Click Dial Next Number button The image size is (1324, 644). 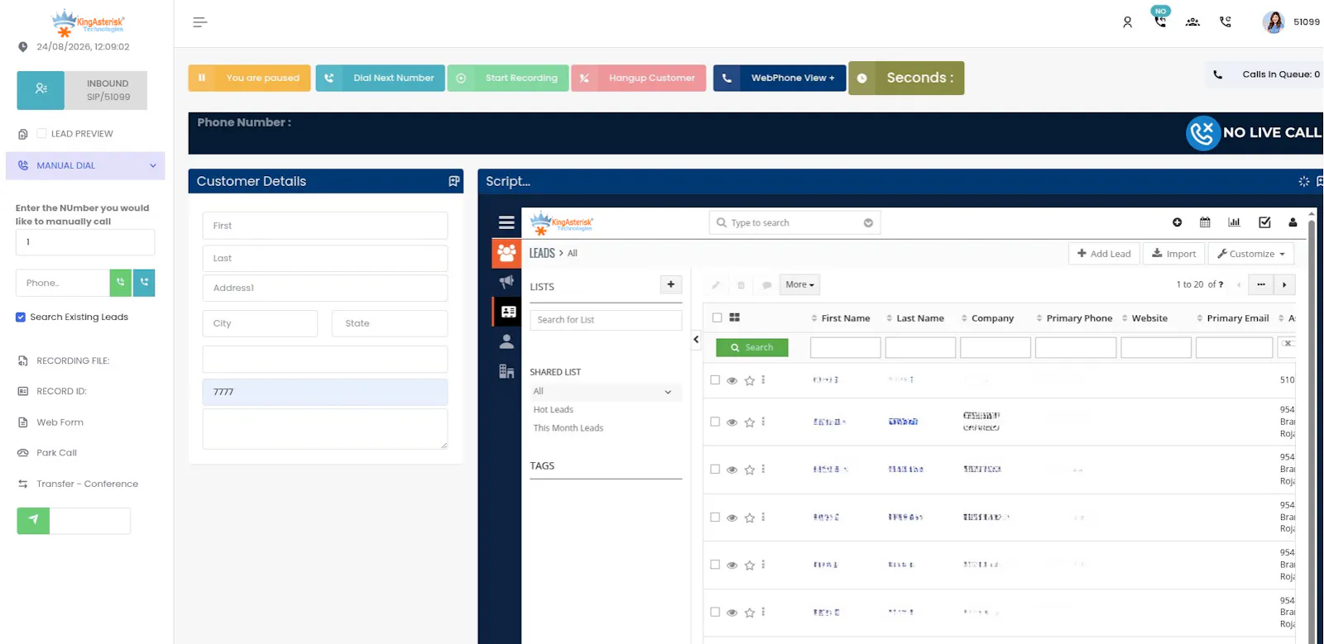[380, 78]
